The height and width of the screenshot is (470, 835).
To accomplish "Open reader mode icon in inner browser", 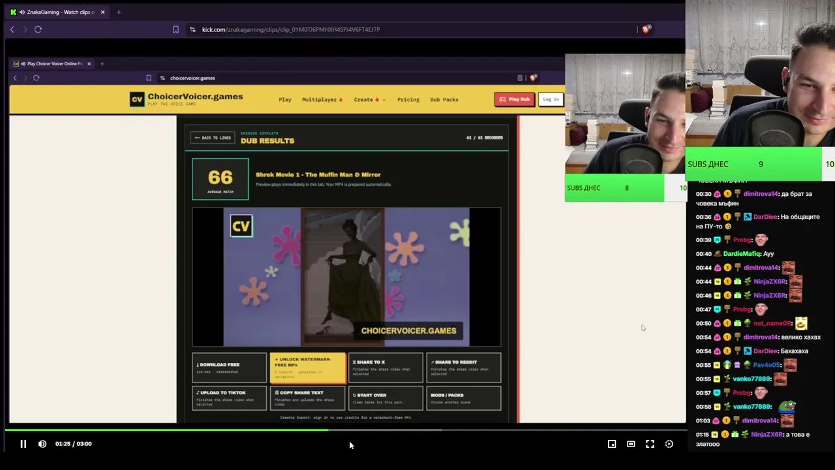I will (520, 78).
